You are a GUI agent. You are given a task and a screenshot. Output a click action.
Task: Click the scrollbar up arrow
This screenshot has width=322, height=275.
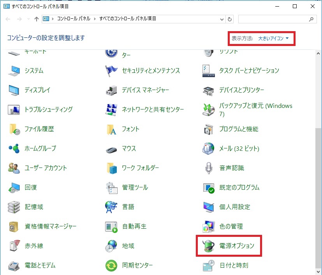click(318, 54)
